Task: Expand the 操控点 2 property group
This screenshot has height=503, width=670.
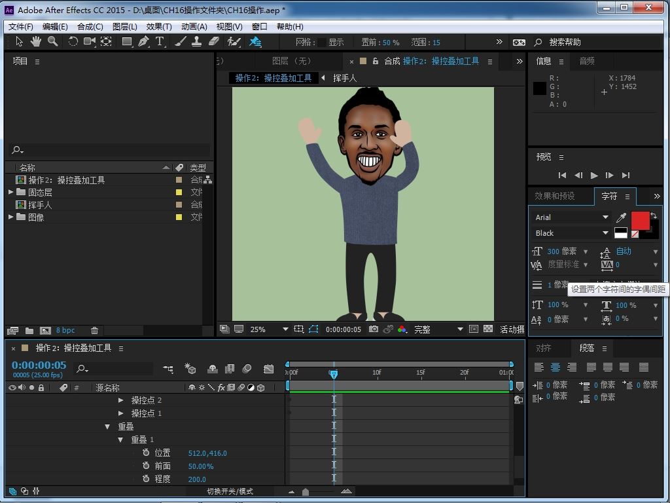Action: (121, 400)
